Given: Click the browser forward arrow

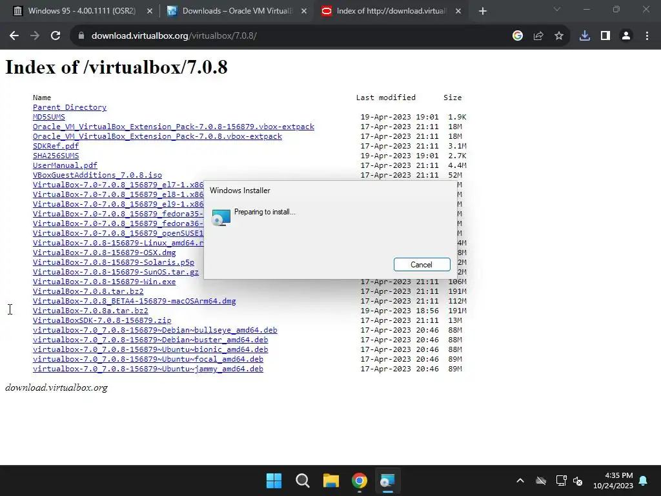Looking at the screenshot, I should 35,36.
